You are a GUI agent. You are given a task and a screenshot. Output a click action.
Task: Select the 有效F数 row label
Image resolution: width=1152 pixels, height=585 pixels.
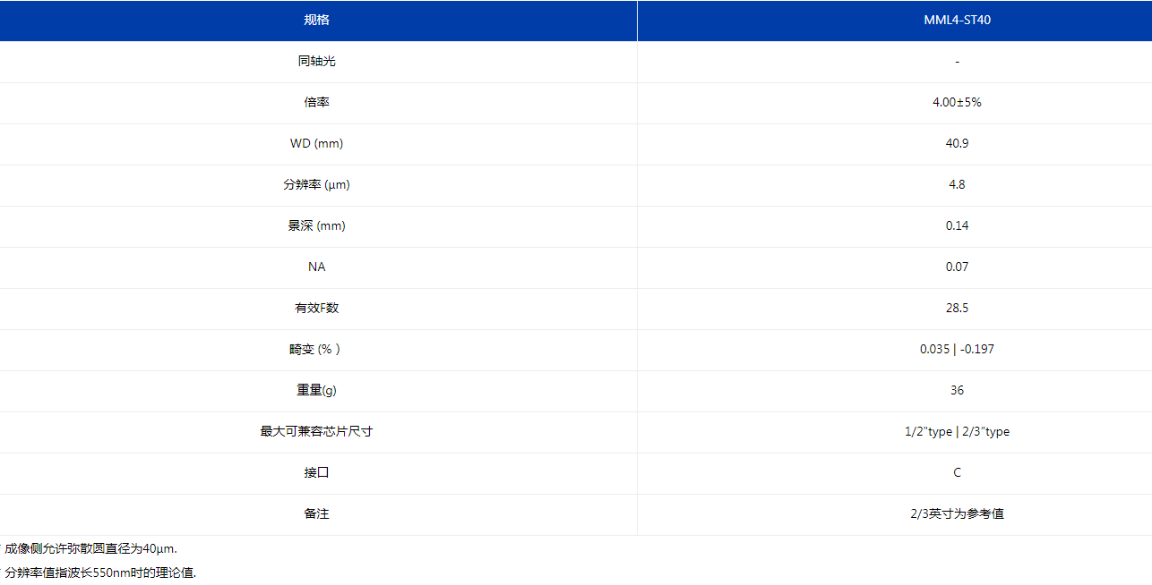(x=317, y=309)
